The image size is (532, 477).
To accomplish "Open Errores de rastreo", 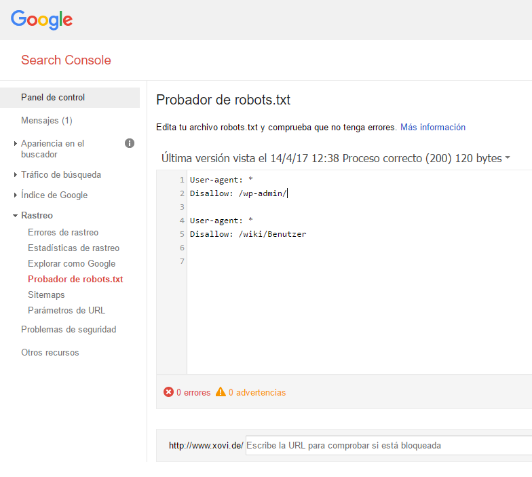I will tap(63, 232).
